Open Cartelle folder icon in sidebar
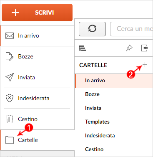This screenshot has width=153, height=157. coord(10,140)
